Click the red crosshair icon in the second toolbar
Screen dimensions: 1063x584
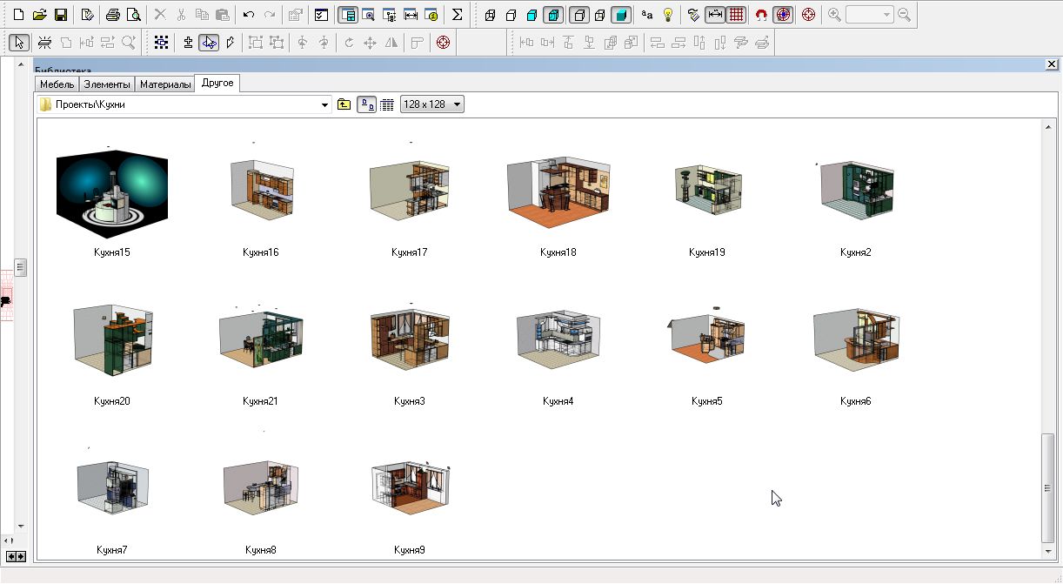(443, 42)
